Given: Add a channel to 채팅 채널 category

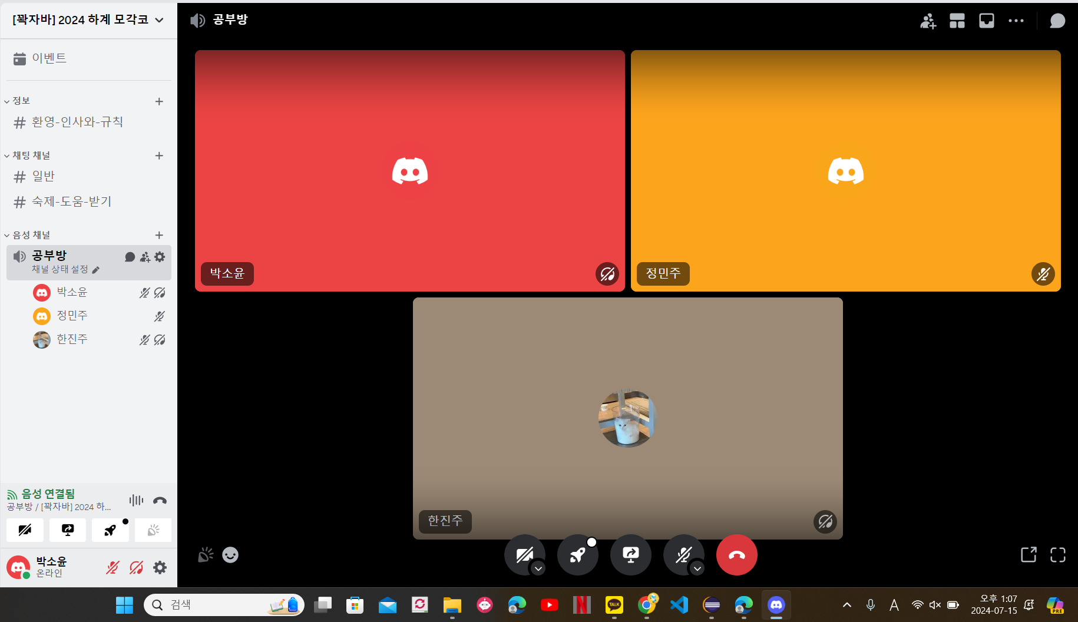Looking at the screenshot, I should point(159,155).
